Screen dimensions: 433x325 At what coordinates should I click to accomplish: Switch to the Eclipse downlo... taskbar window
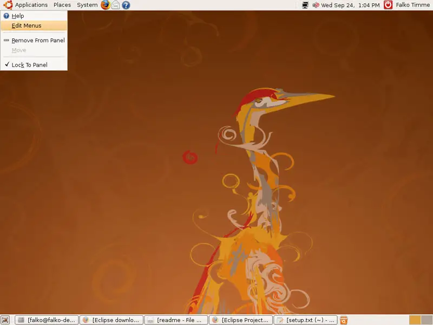click(x=111, y=320)
